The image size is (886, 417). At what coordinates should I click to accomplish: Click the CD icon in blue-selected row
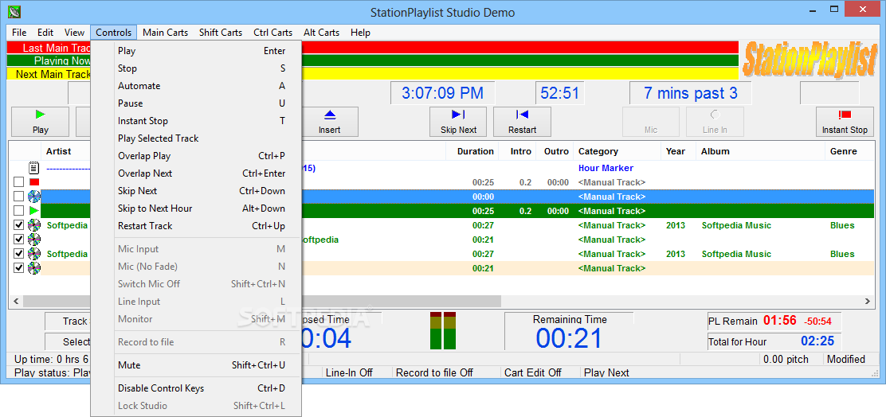click(34, 197)
